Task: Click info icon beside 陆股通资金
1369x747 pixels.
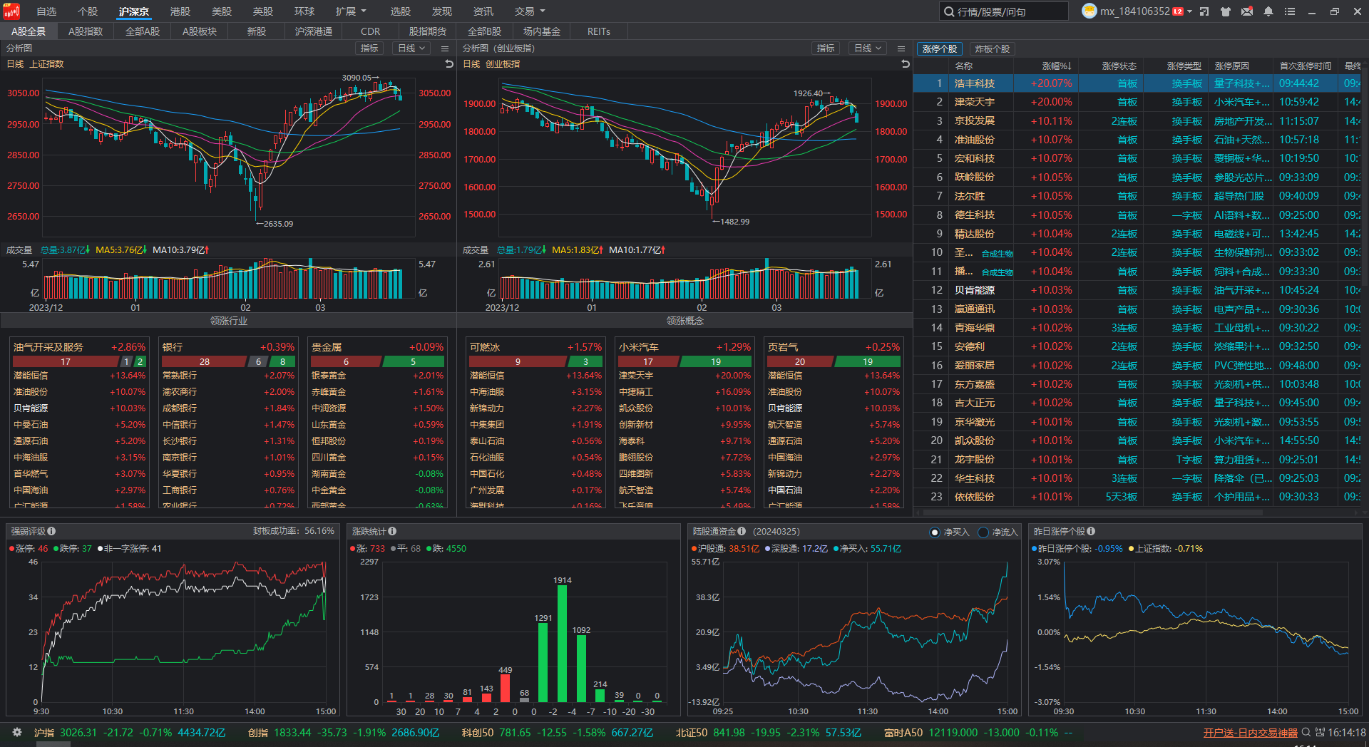Action: click(742, 531)
